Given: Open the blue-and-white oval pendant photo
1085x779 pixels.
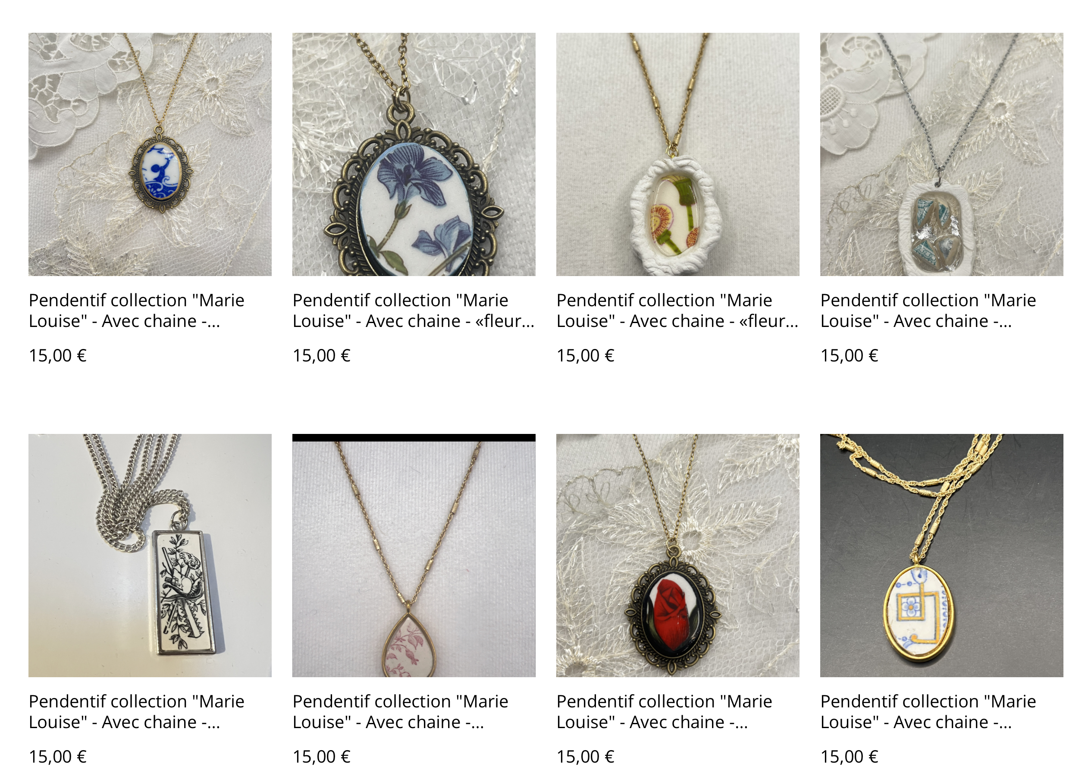Looking at the screenshot, I should coord(150,154).
